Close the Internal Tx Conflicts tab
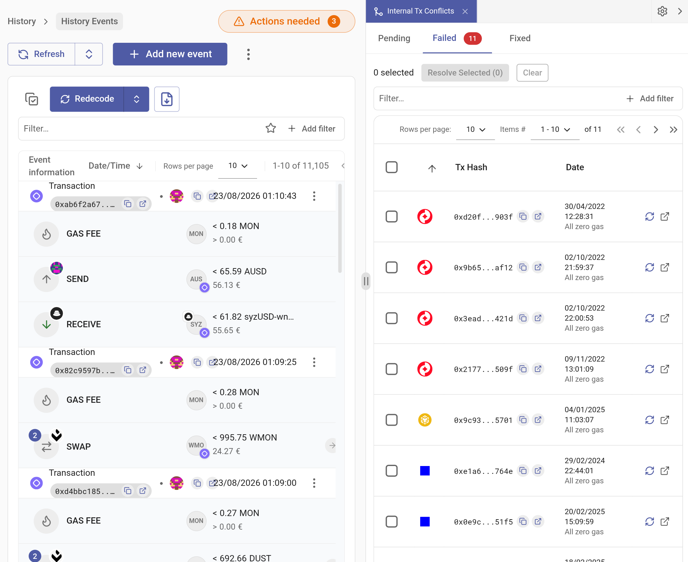This screenshot has width=688, height=562. pos(465,11)
